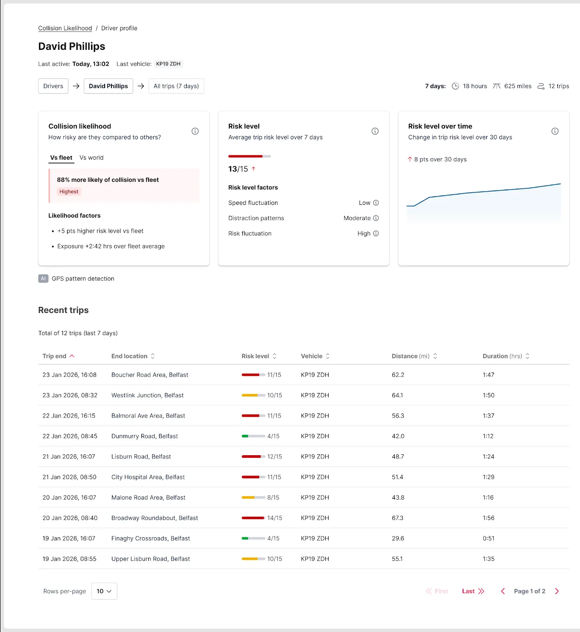Click Page 1 of 2 indicator
The height and width of the screenshot is (632, 580).
(529, 591)
